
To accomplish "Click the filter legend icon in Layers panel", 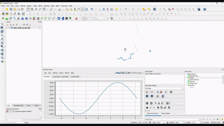I will click(x=17, y=25).
